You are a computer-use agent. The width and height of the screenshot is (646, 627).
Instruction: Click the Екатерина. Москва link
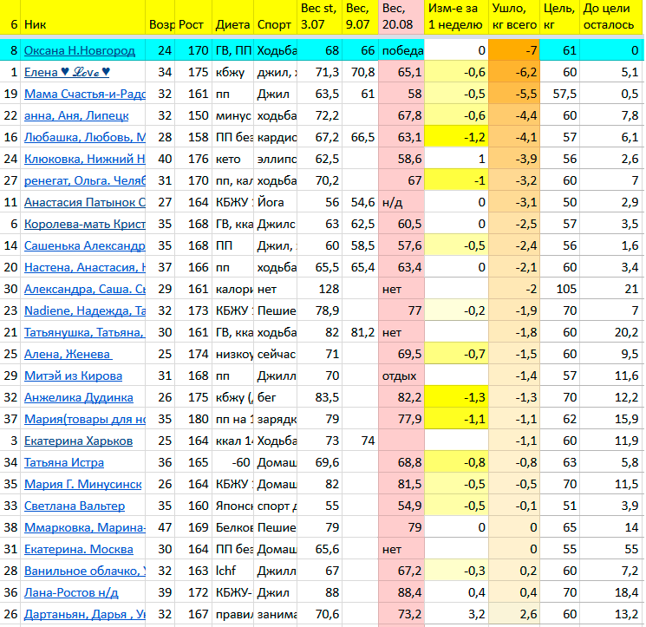[78, 550]
